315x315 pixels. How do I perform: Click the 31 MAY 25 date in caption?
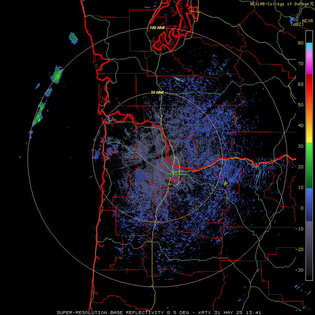tap(229, 313)
